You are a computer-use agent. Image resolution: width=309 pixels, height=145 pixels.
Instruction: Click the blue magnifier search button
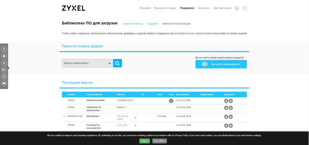[117, 63]
